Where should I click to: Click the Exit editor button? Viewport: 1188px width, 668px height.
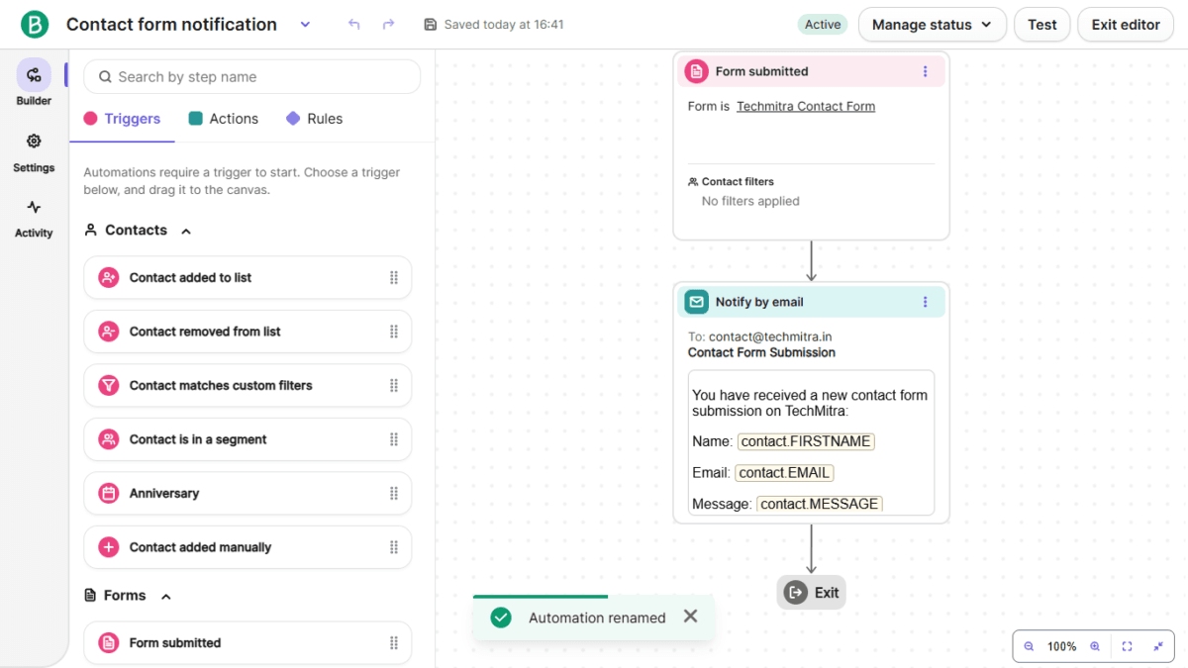pyautogui.click(x=1126, y=25)
